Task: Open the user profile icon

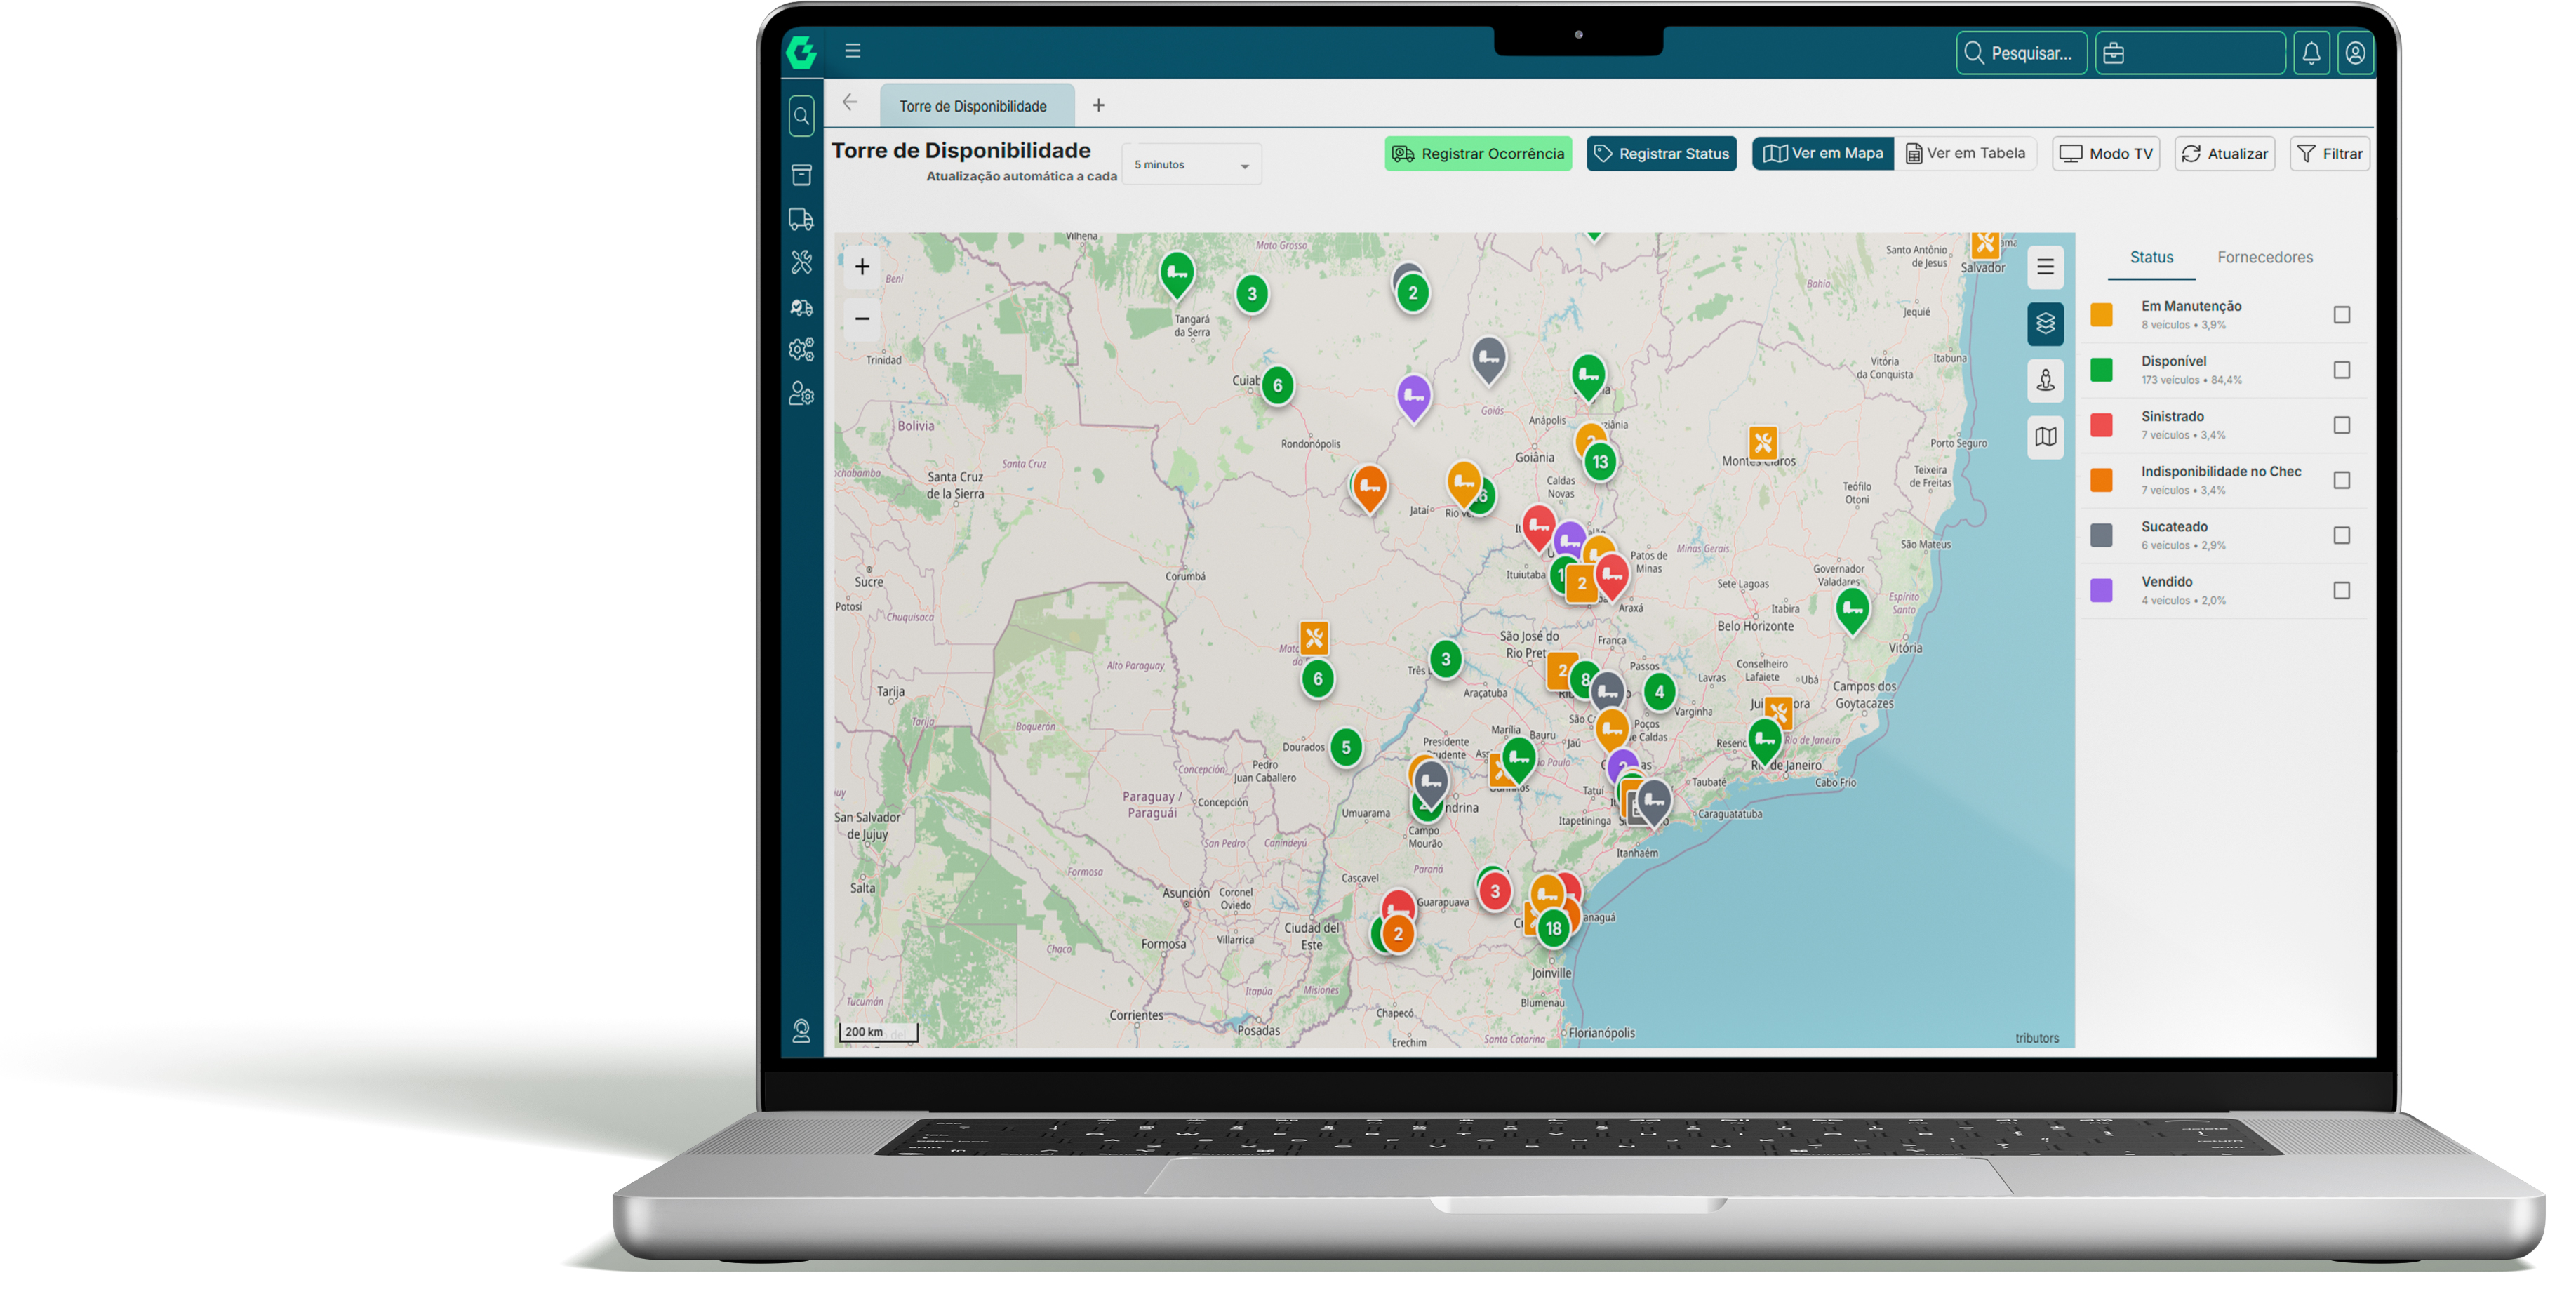Action: point(2355,53)
